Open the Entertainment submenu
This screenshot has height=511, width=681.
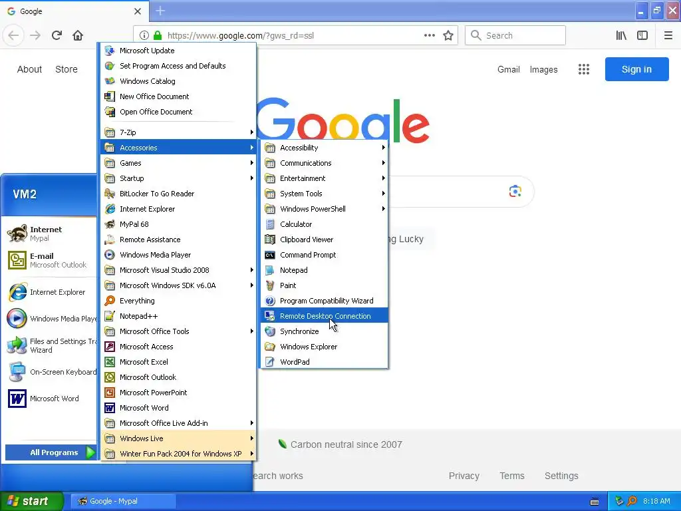click(x=324, y=178)
